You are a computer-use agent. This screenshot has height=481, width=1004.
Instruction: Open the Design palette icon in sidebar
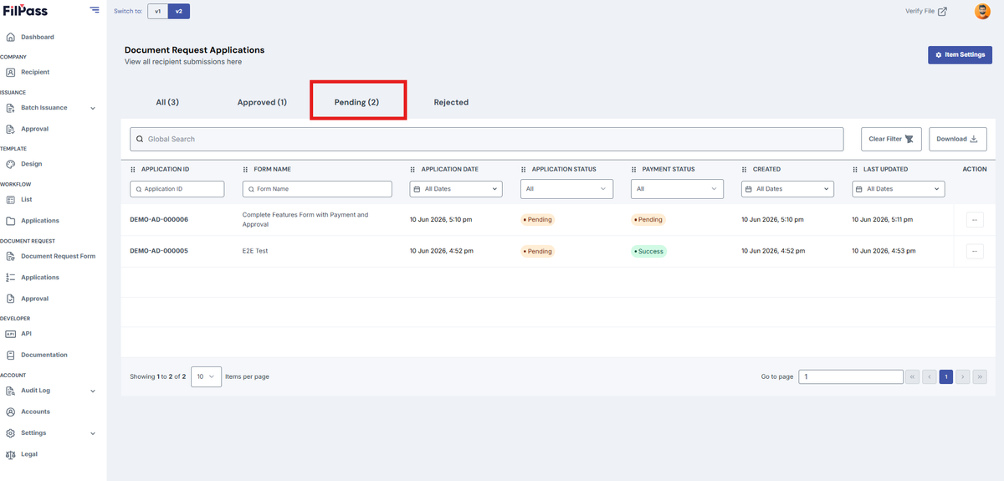click(x=11, y=164)
